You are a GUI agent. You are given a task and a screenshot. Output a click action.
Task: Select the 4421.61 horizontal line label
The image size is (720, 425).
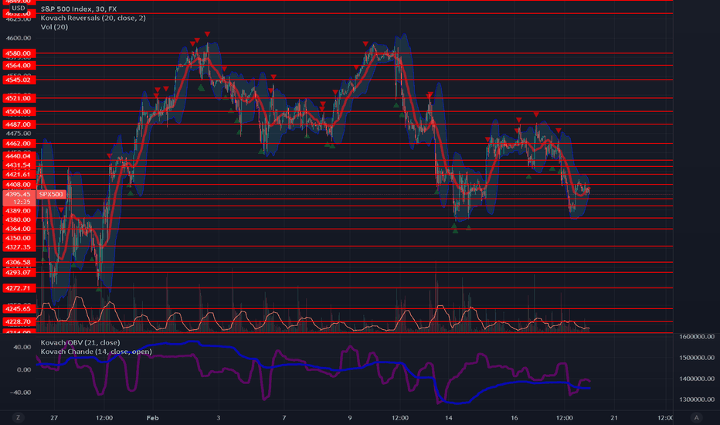pos(19,175)
